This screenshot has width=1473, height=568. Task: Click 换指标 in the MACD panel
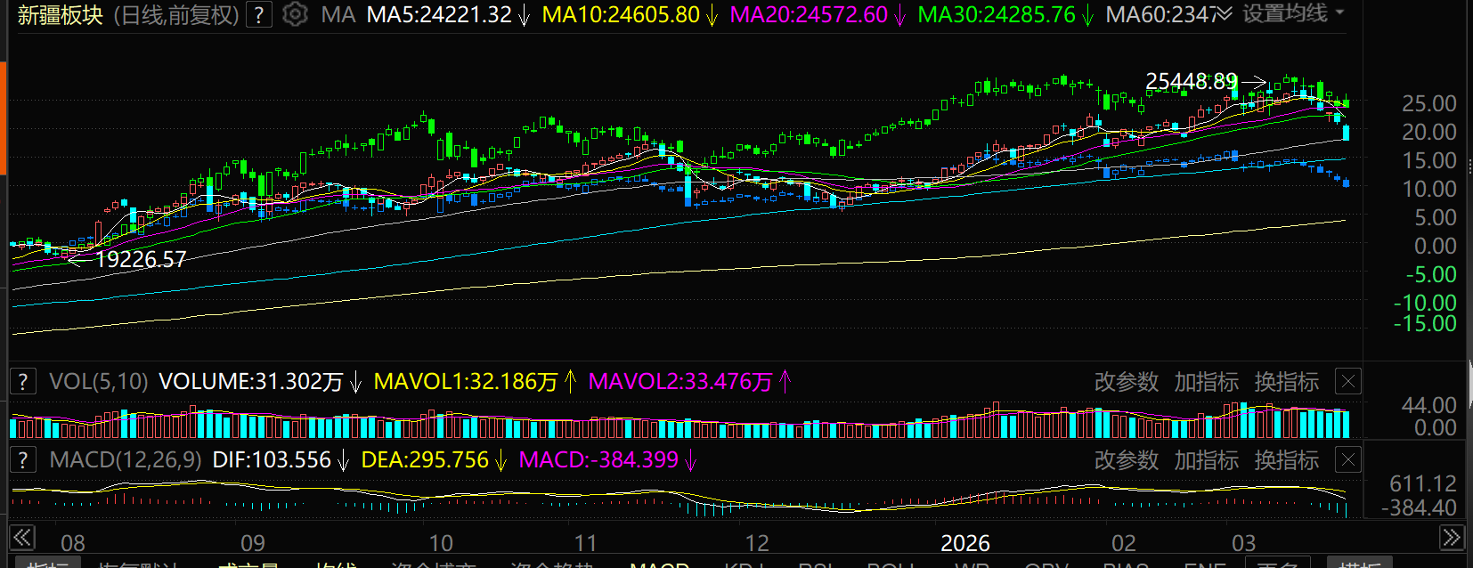pos(1286,460)
